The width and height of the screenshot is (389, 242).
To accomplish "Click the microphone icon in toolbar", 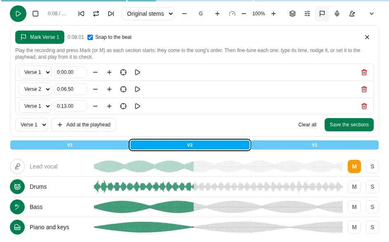I will click(x=337, y=14).
